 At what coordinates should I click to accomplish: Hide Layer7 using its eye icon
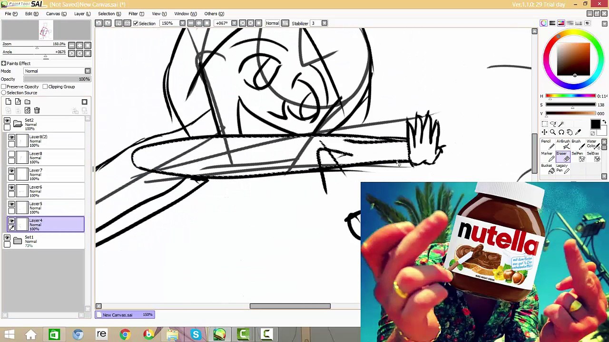(x=11, y=171)
